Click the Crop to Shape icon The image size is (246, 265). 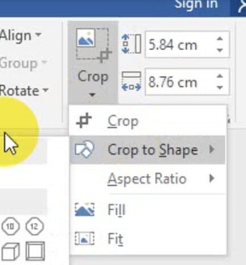tap(84, 150)
